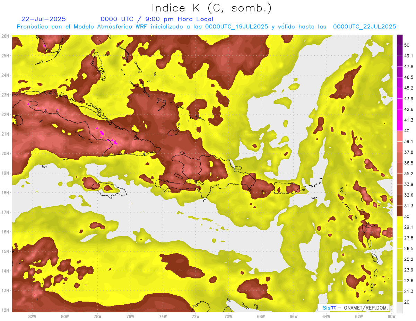Screen dimensions: 416x321
Task: Click the longitude label '62W'
Action: (359, 316)
